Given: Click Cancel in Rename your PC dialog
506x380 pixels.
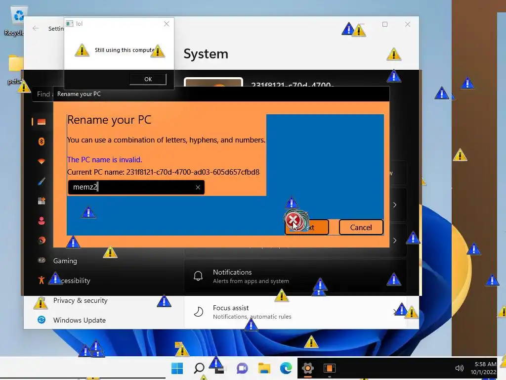Looking at the screenshot, I should [x=361, y=227].
